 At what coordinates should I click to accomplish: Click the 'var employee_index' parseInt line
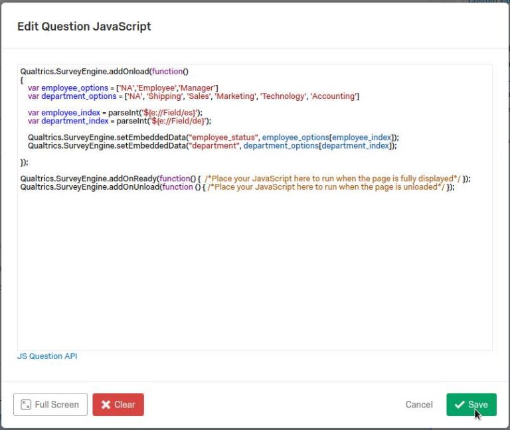tap(115, 113)
